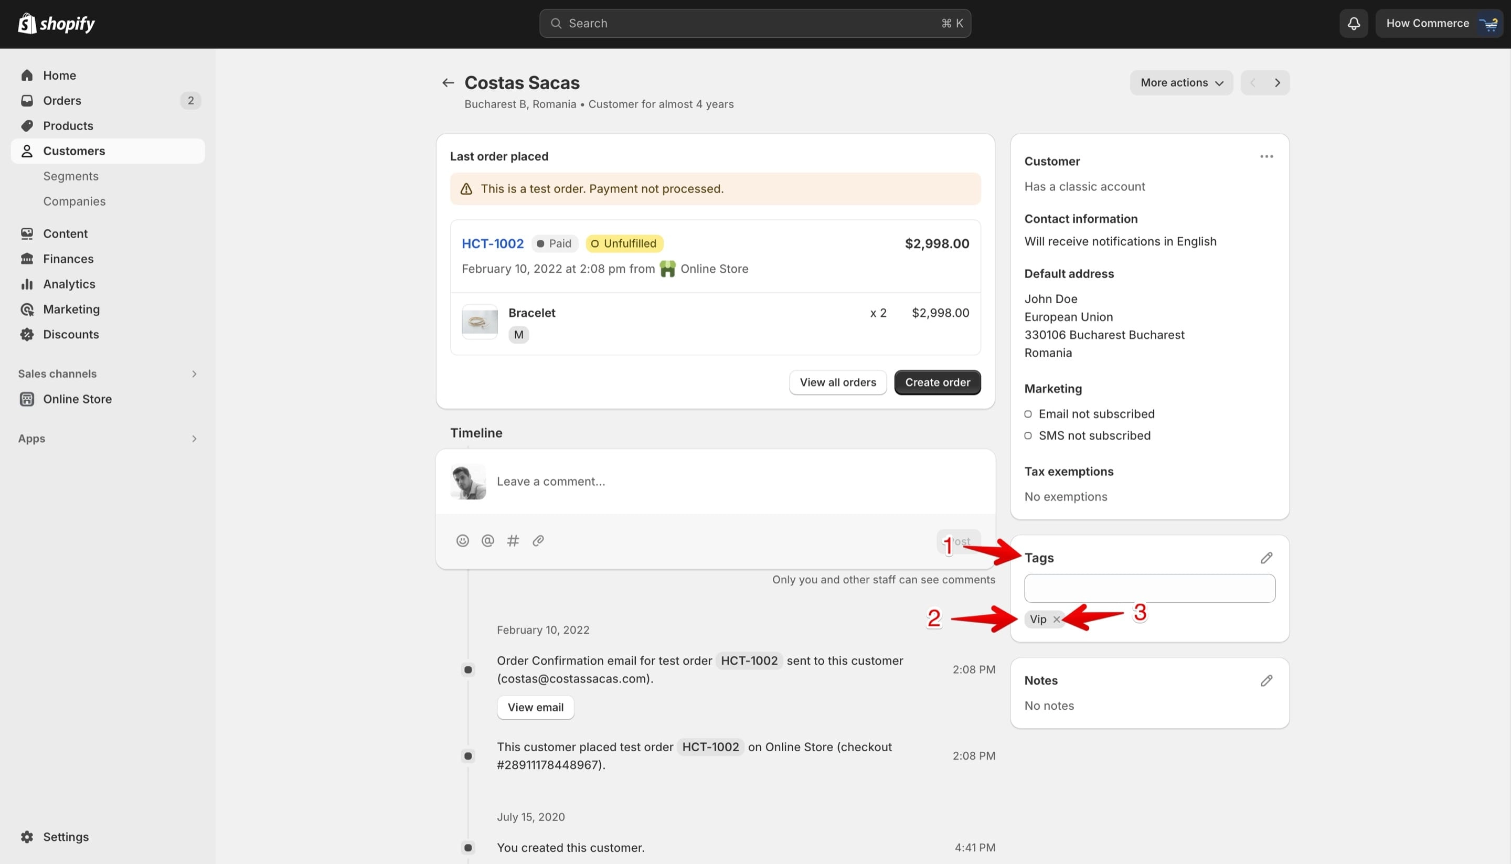Add a hashtag reference to the comment
The image size is (1511, 864).
coord(513,541)
